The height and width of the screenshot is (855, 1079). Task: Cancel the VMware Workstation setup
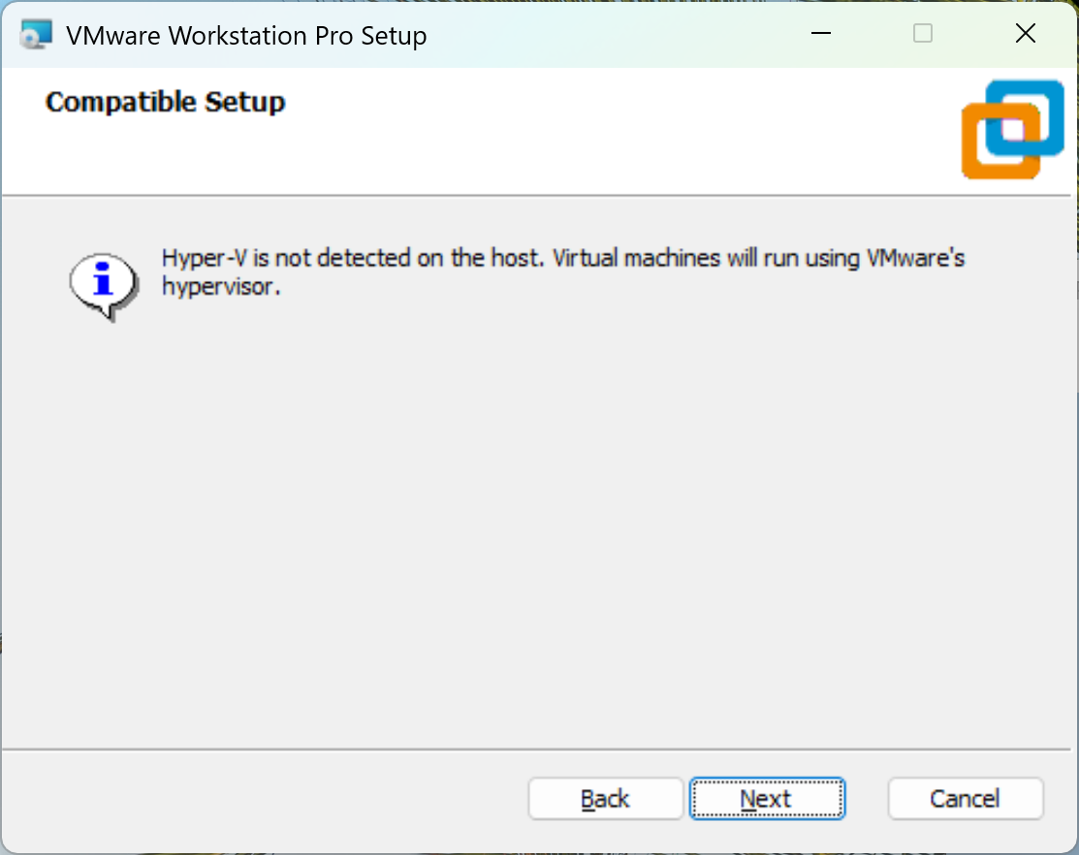[x=965, y=799]
